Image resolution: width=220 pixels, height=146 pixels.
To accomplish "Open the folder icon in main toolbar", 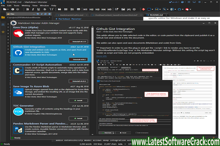I will coord(5,9).
